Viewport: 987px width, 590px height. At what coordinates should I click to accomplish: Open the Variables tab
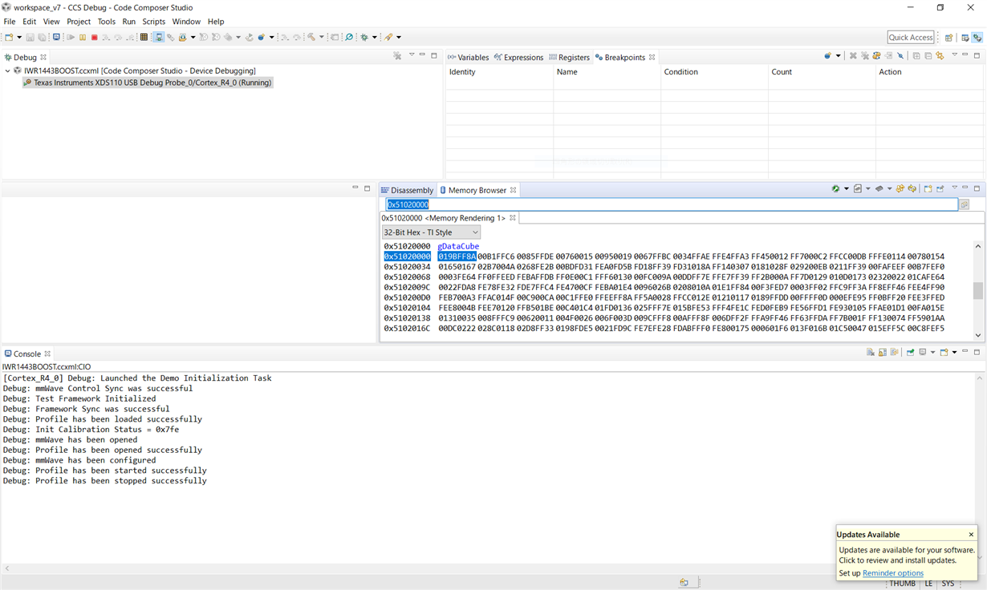coord(468,57)
